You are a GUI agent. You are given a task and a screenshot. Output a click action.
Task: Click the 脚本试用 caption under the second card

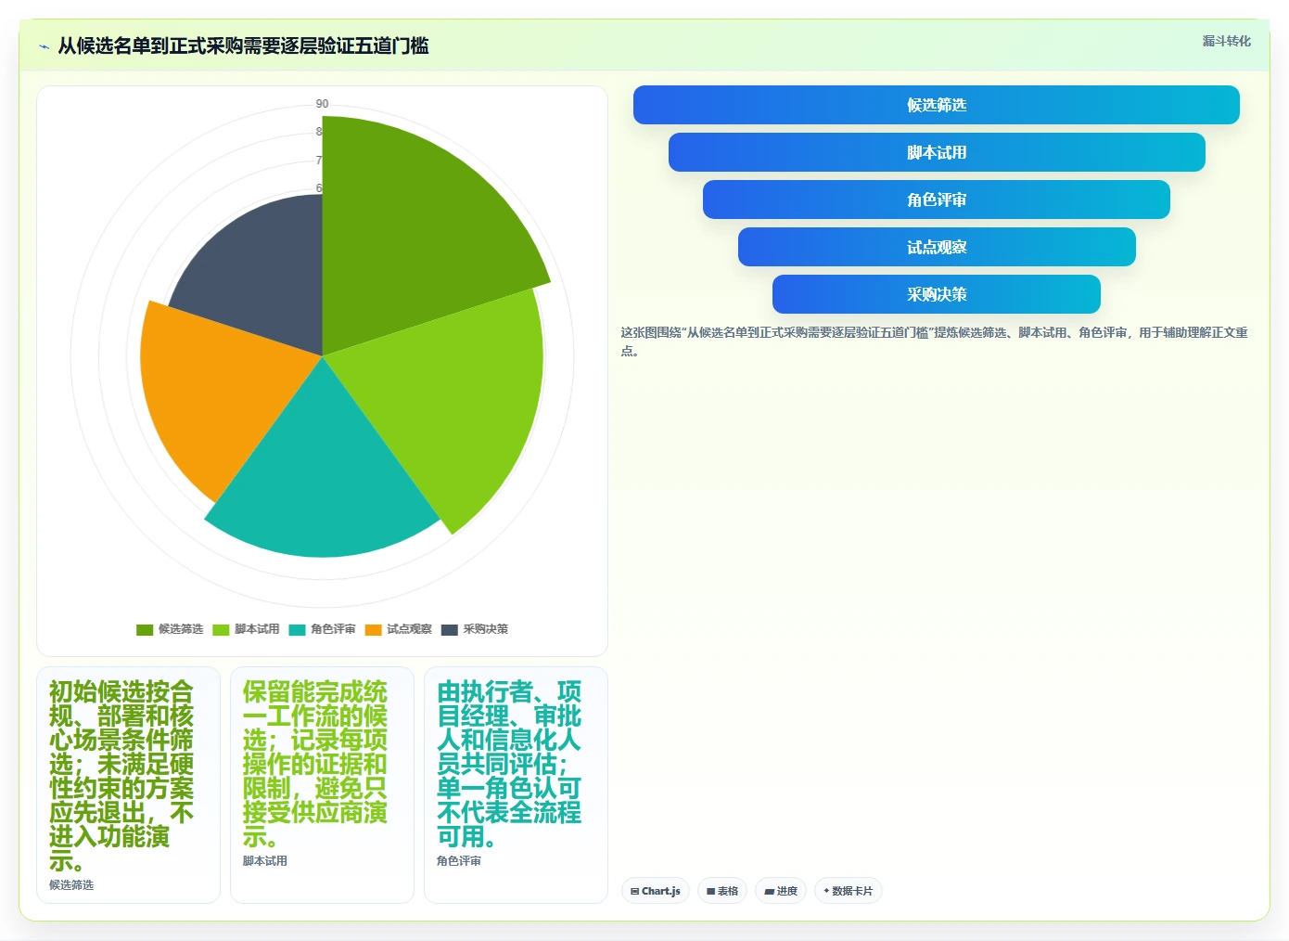[x=265, y=861]
